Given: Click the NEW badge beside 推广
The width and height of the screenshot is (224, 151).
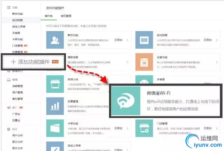Looking at the screenshot, I should pos(21,108).
